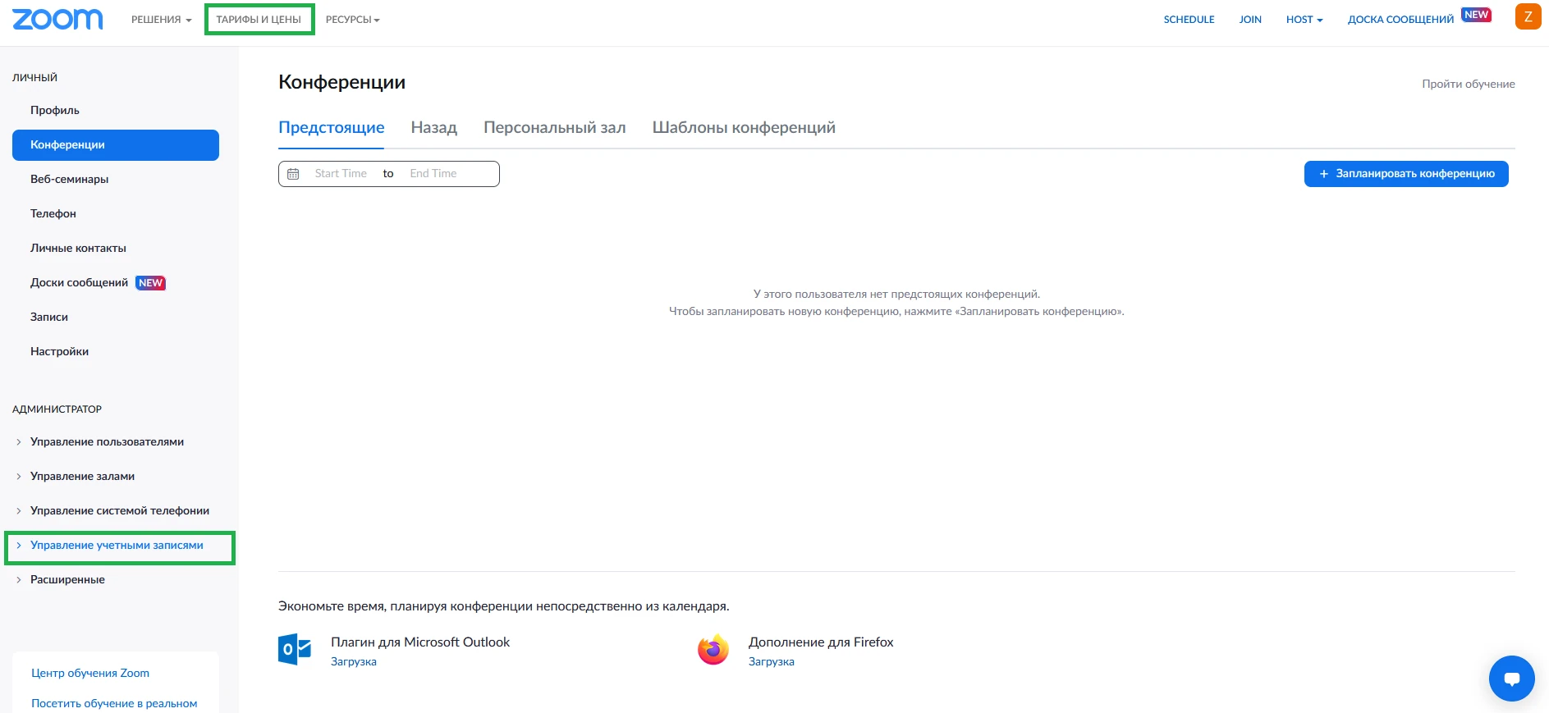Click NEW badge beside Доски сообщений
Screen dimensions: 1549x713
[x=151, y=283]
